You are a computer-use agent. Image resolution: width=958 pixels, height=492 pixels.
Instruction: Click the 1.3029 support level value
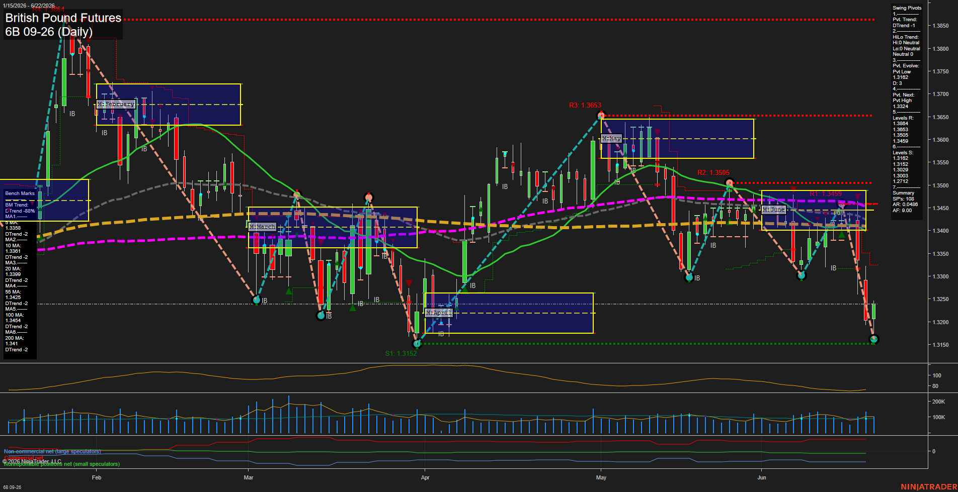[900, 170]
